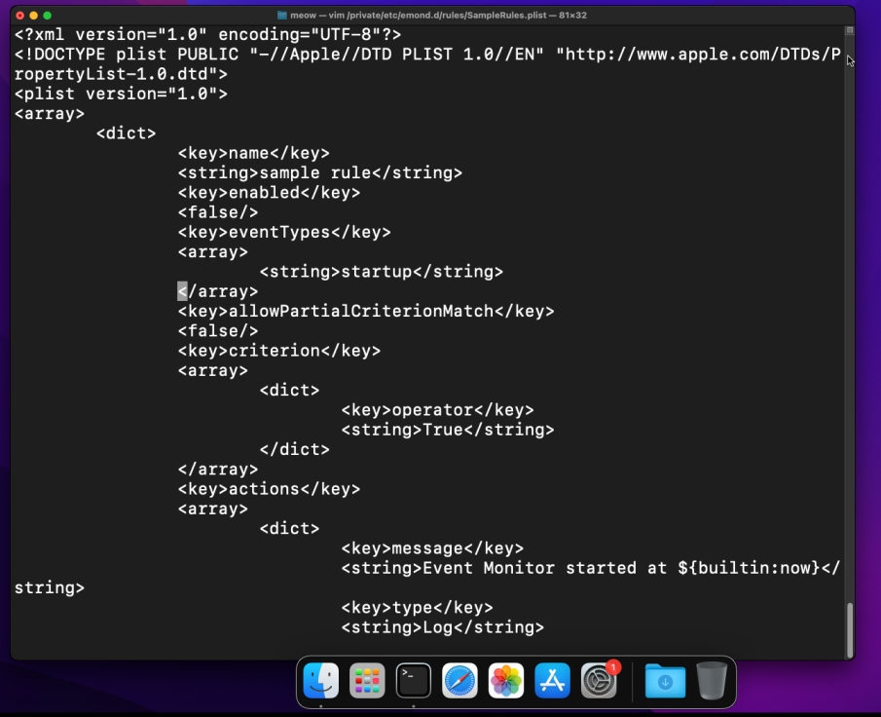The width and height of the screenshot is (881, 717).
Task: Click the <string>Log</string> action type
Action: (x=442, y=627)
